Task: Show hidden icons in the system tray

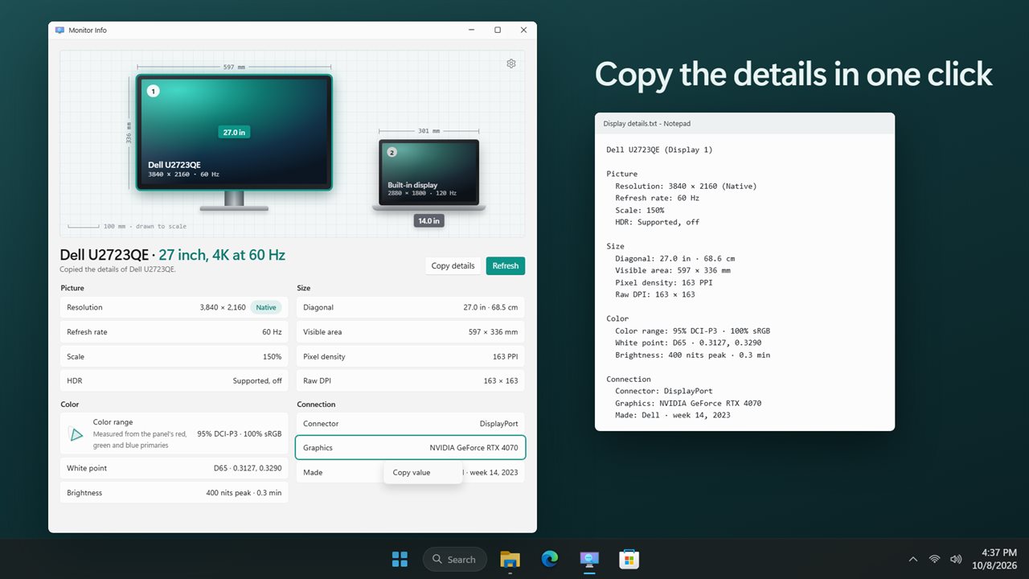Action: (x=912, y=559)
